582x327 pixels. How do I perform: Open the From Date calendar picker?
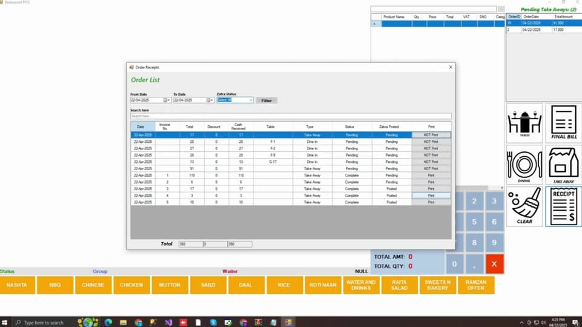tap(166, 100)
